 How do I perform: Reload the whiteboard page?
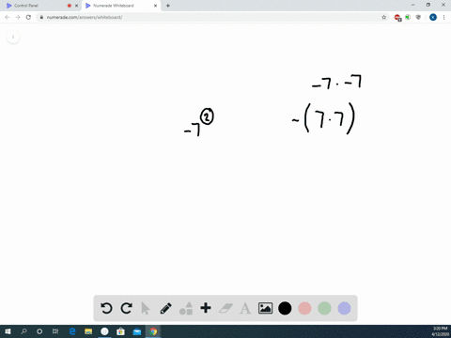click(28, 17)
